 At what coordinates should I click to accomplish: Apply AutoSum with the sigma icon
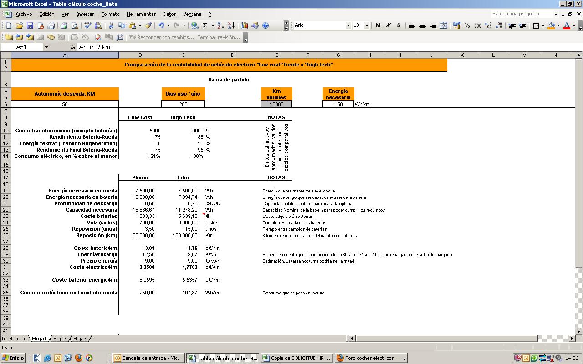[x=205, y=25]
